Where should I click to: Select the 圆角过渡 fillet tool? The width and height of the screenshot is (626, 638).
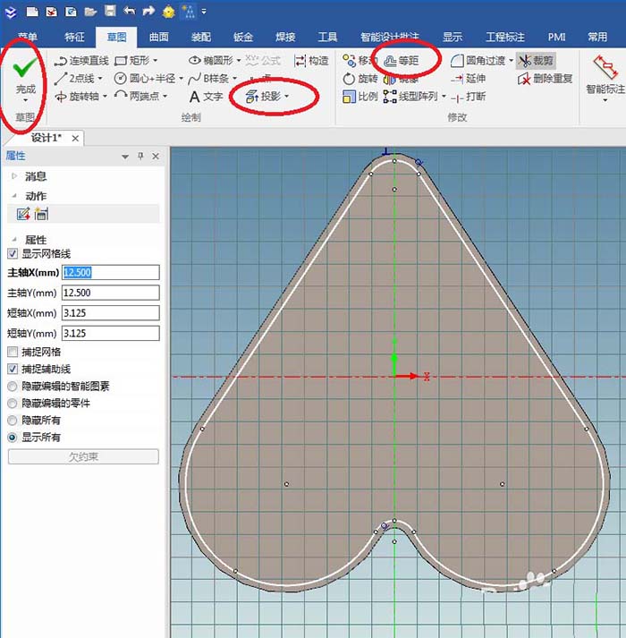pyautogui.click(x=478, y=61)
